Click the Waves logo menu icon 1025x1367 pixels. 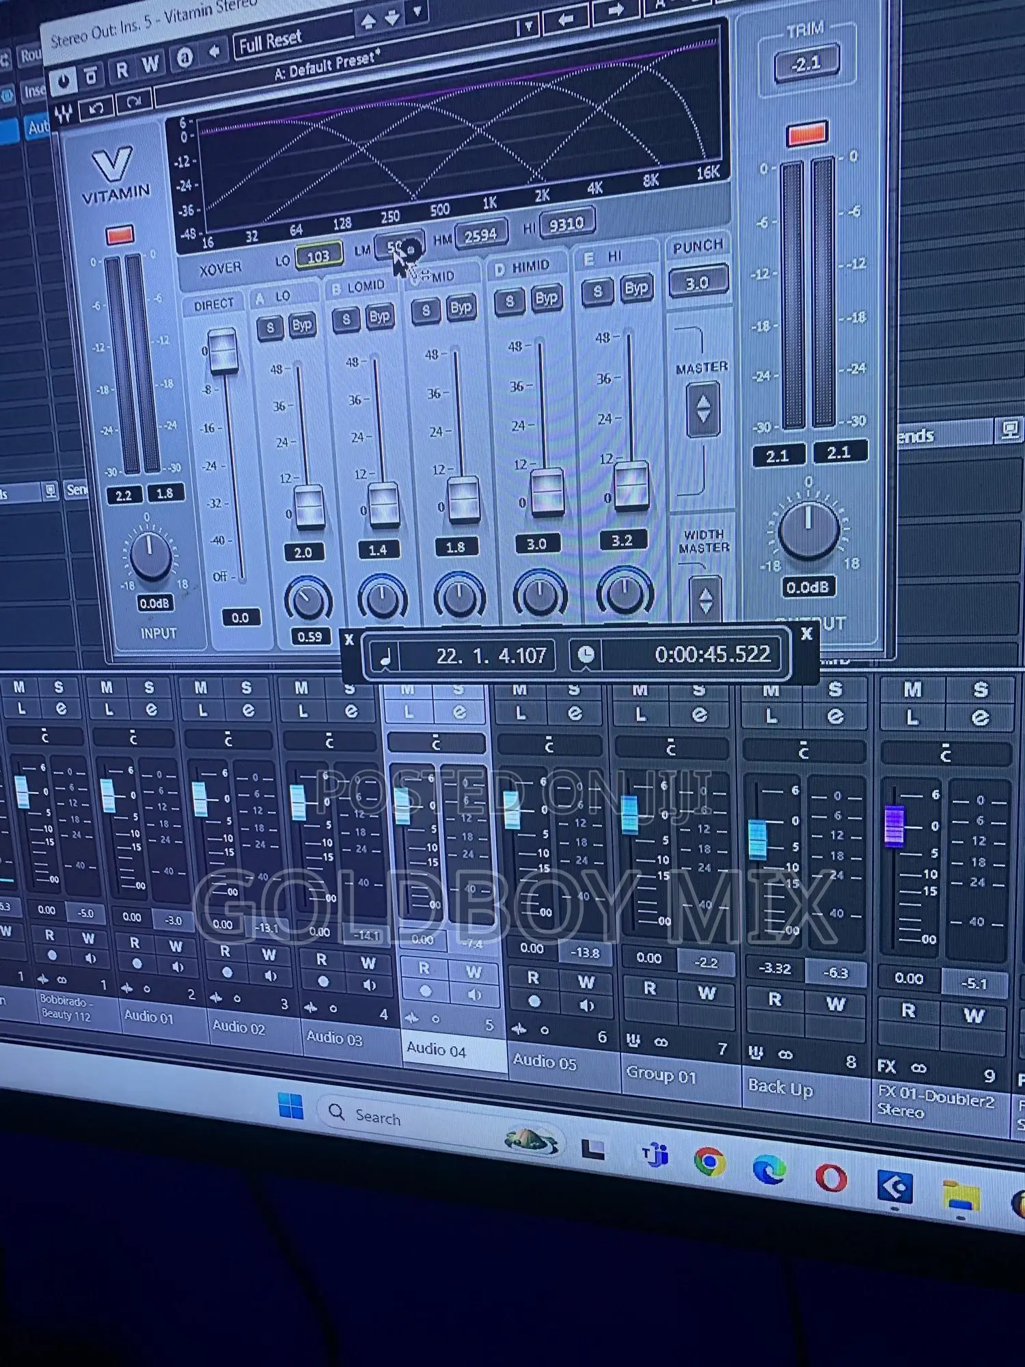click(x=64, y=113)
